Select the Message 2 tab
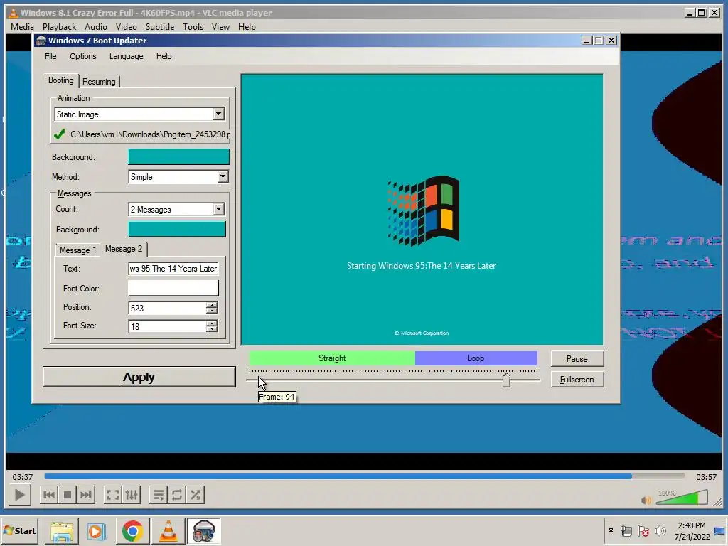This screenshot has height=546, width=728. click(124, 249)
